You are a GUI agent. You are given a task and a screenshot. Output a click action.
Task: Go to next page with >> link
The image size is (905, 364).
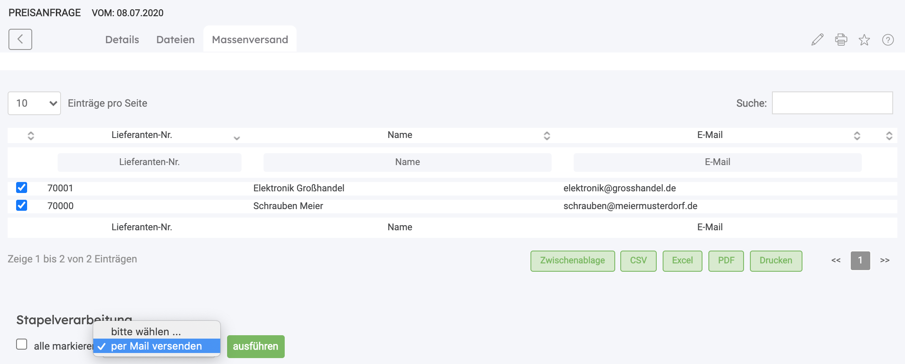[x=884, y=260]
